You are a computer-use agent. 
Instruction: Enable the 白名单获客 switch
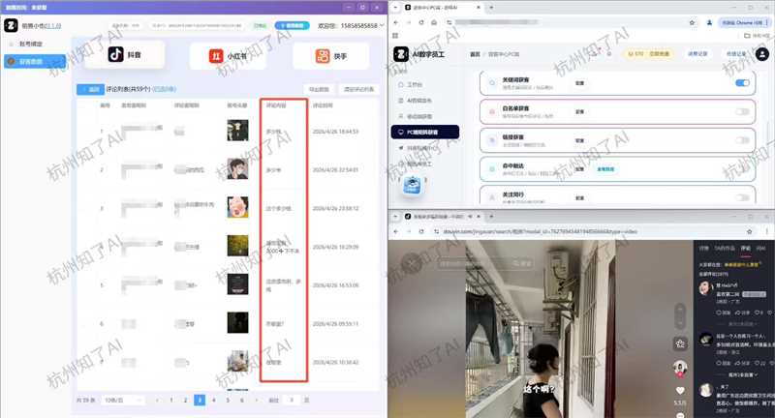point(742,111)
